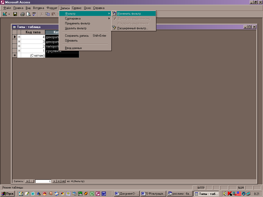This screenshot has width=263, height=197.
Task: Open the Вид menu
Action: point(28,8)
